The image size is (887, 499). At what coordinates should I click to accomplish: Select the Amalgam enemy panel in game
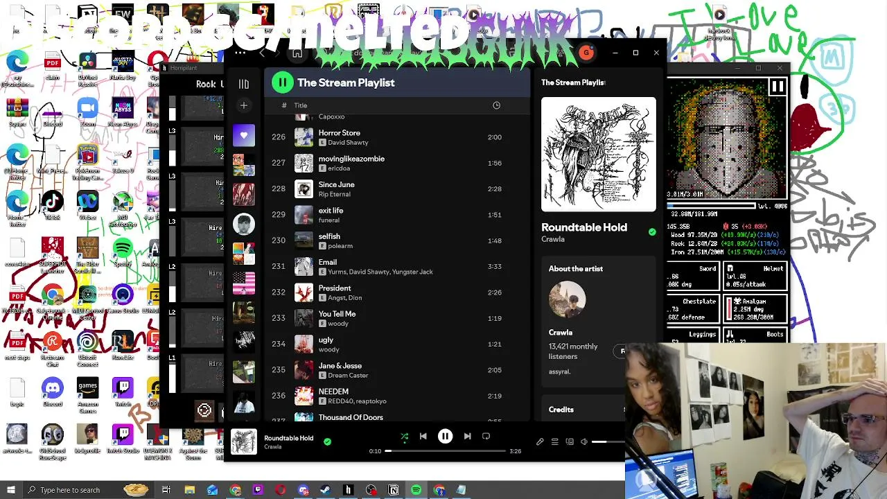click(757, 310)
